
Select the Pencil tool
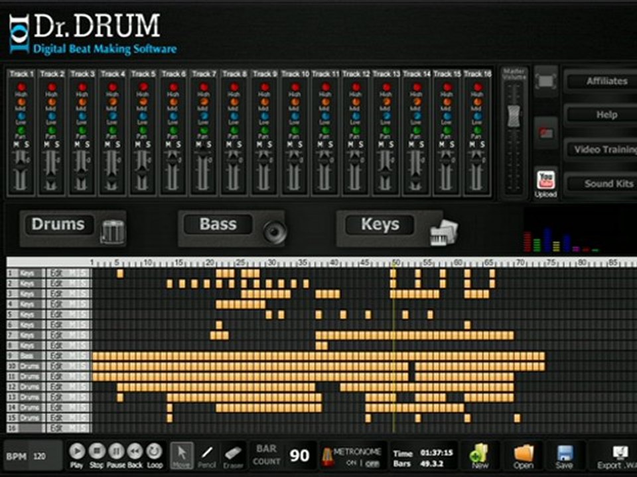(207, 455)
